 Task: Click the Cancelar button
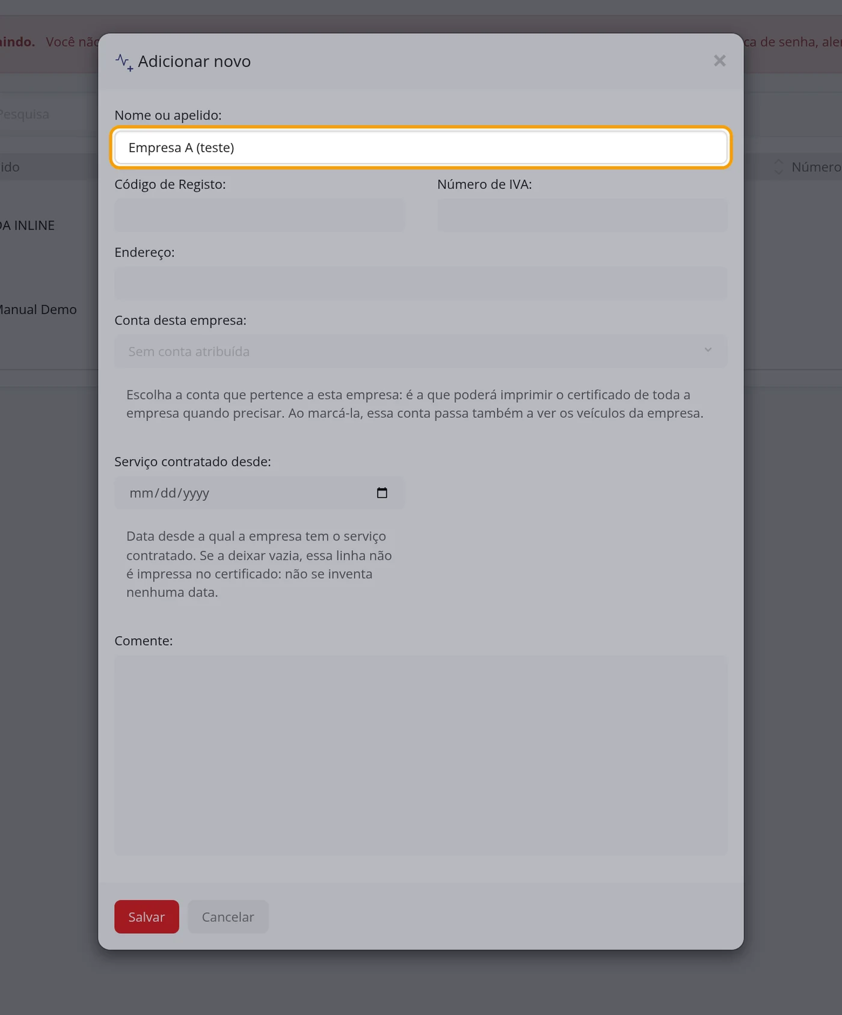[x=228, y=917]
